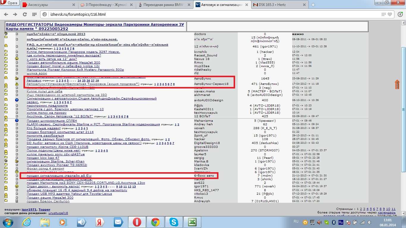This screenshot has height=228, width=406.
Task: Open topic Куплю пульт для саба
Action: [x=45, y=91]
